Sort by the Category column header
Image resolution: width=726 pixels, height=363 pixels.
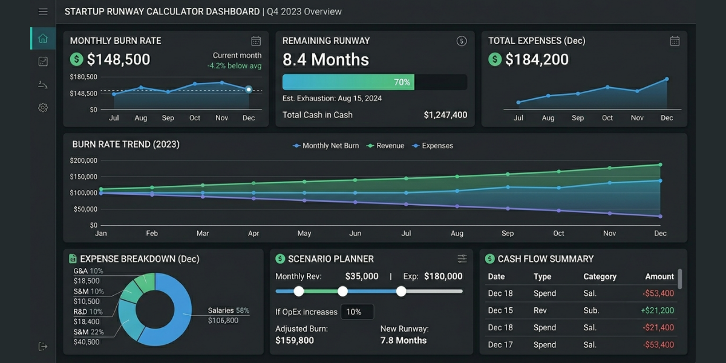[x=600, y=276]
